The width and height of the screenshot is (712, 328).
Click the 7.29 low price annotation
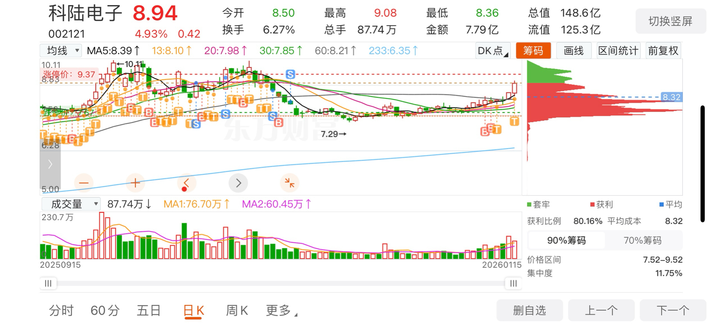pyautogui.click(x=334, y=134)
